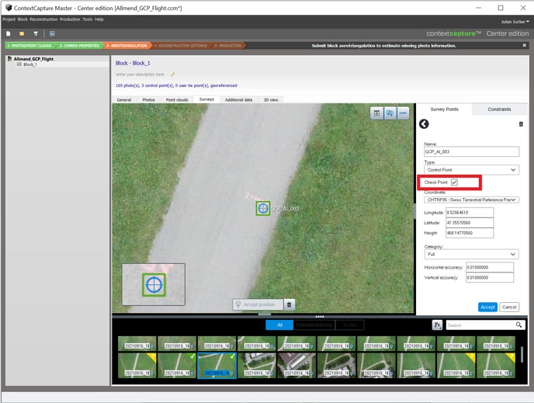
Task: Delete survey point using panel trash icon
Action: [521, 124]
